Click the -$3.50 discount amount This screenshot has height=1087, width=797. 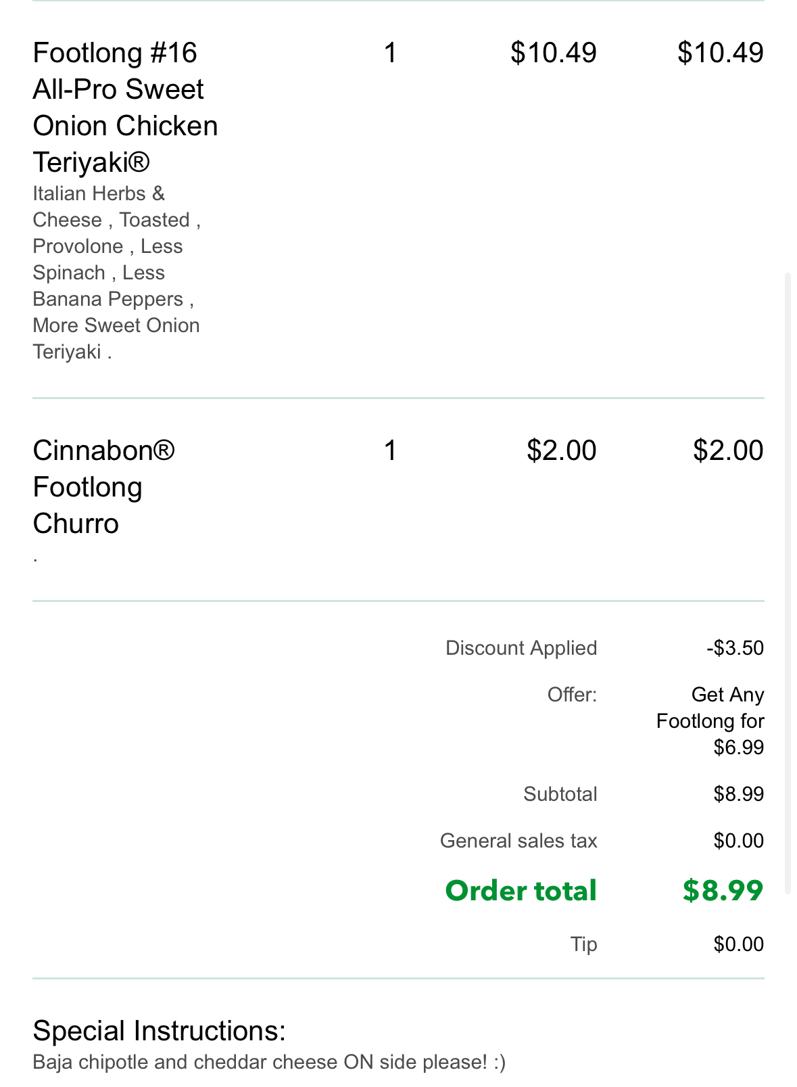tap(735, 648)
